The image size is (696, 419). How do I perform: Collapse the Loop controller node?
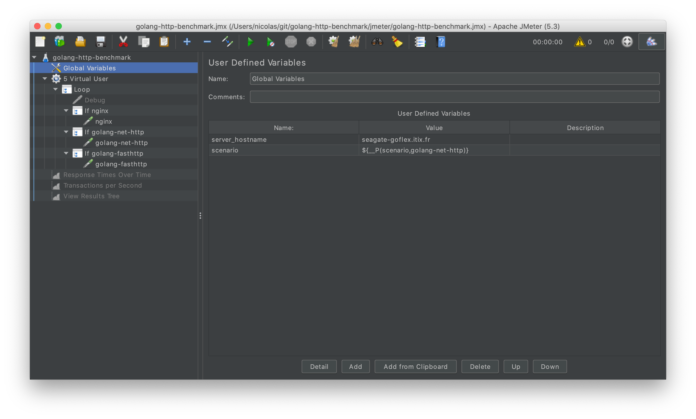[x=56, y=90]
